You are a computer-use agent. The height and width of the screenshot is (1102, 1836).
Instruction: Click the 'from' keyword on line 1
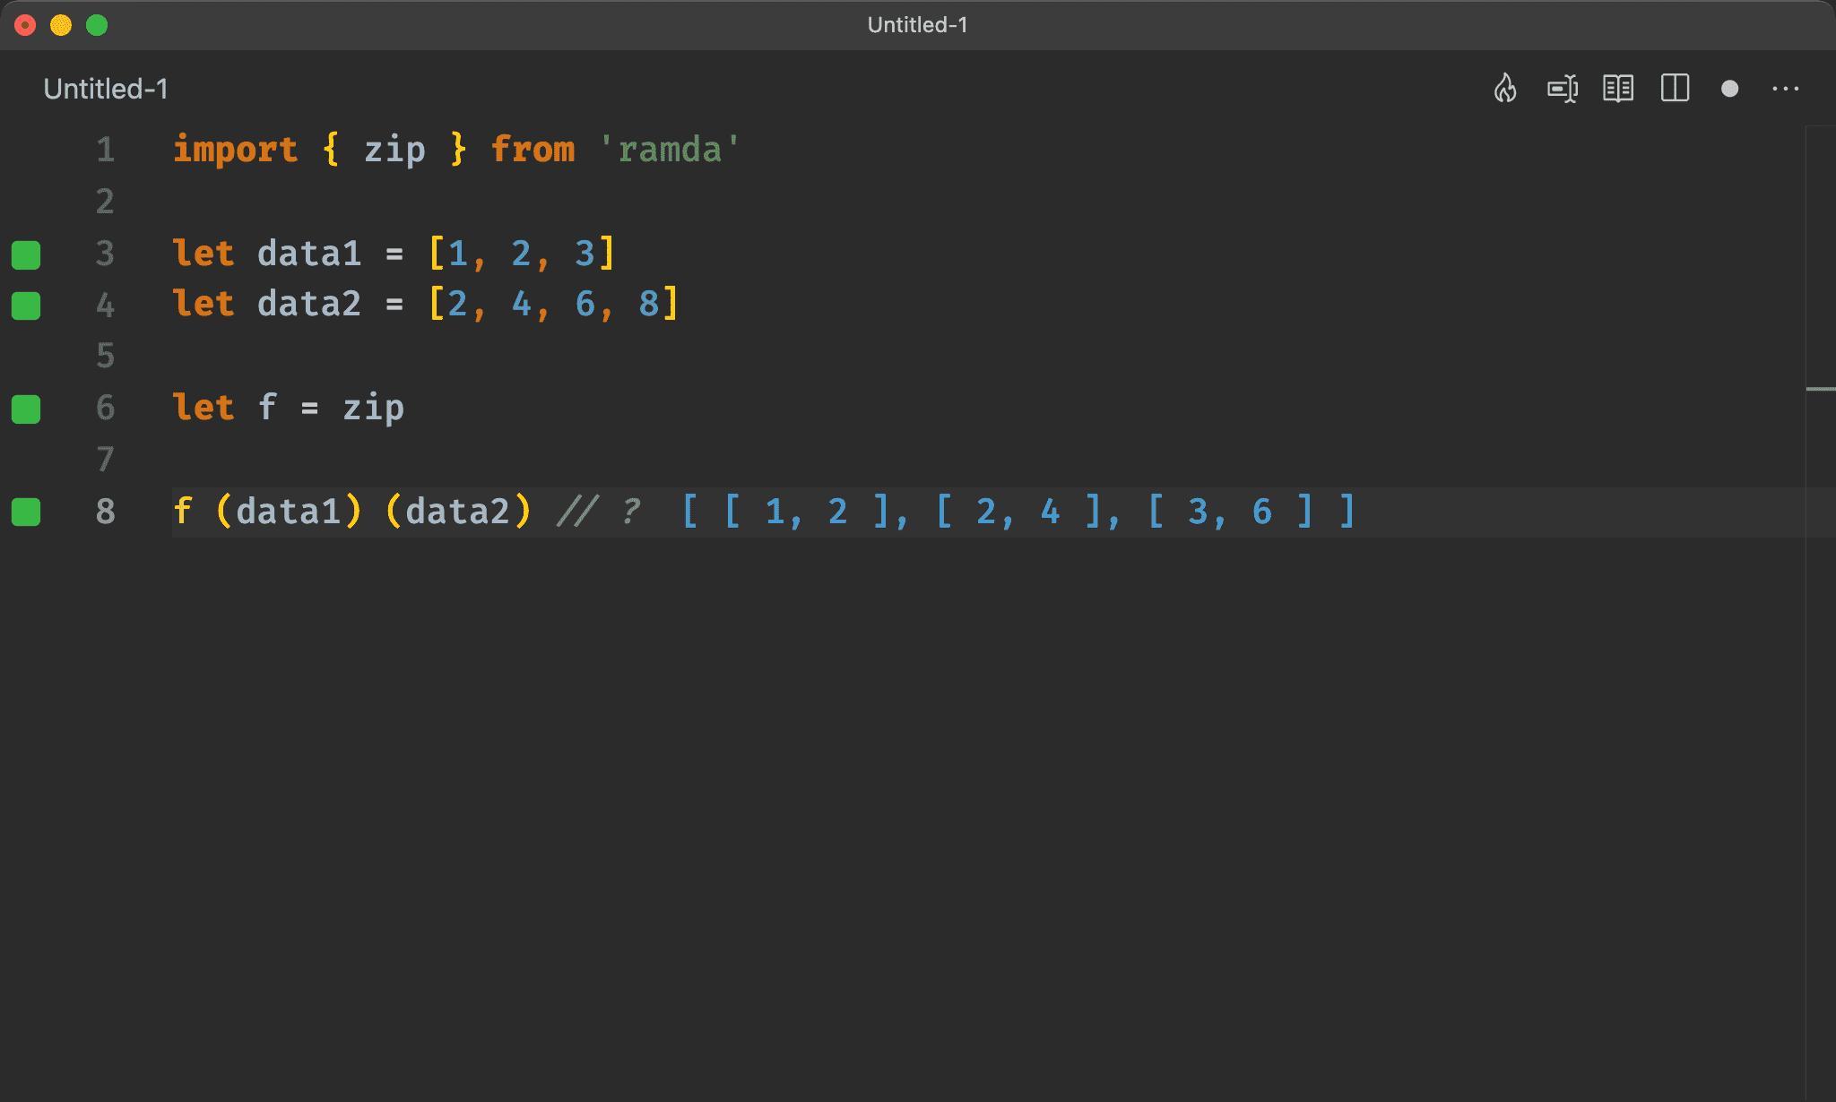[x=533, y=150]
